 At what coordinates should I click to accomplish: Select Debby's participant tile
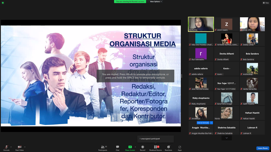[252, 39]
